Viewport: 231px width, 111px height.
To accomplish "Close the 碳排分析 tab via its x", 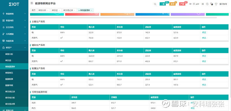I will pyautogui.click(x=48, y=10).
